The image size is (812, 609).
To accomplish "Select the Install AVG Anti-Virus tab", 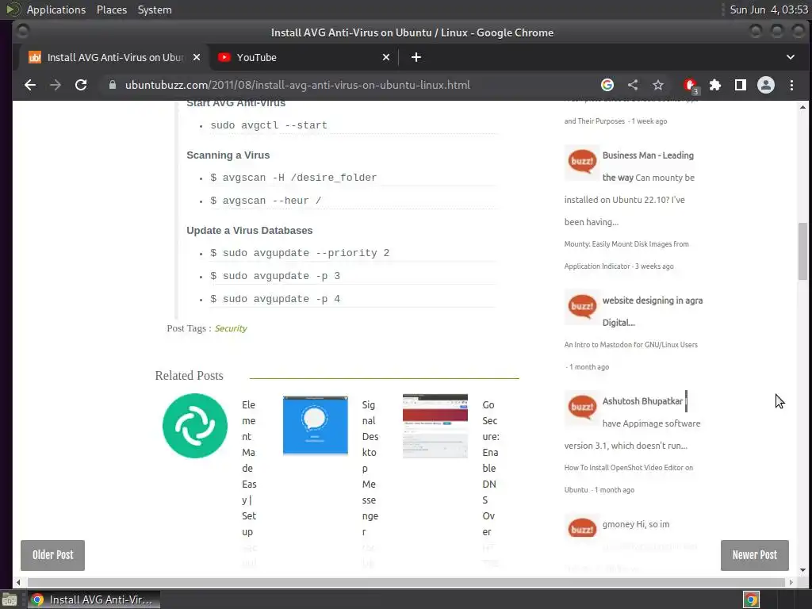I will click(114, 57).
